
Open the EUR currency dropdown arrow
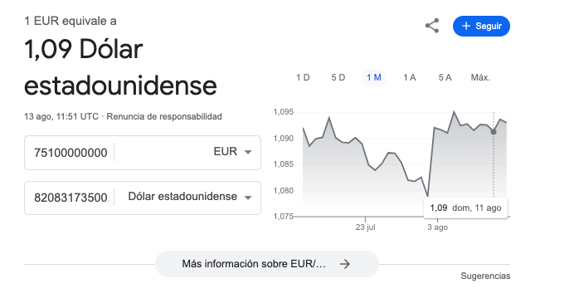click(x=248, y=152)
